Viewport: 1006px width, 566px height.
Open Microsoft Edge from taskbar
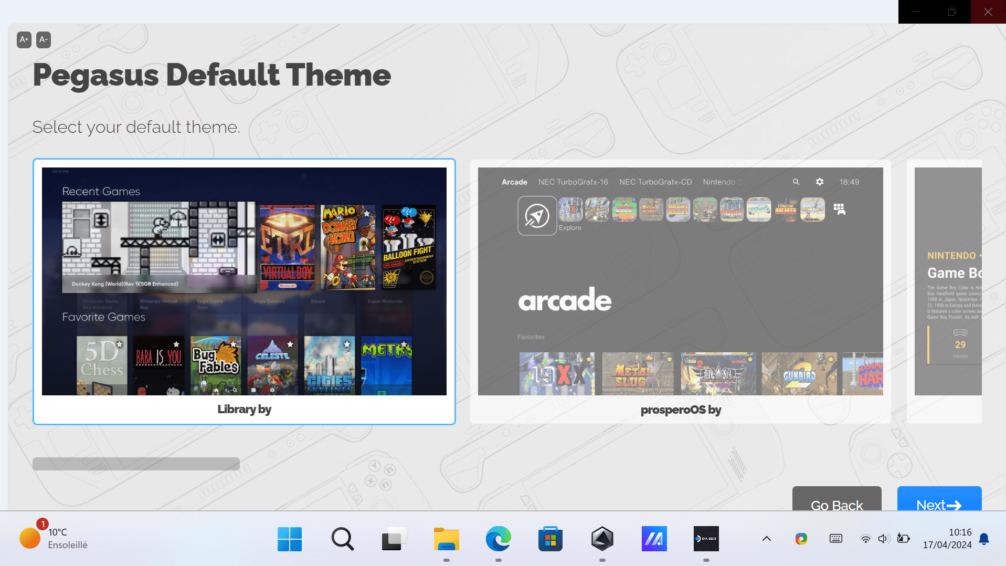click(499, 539)
